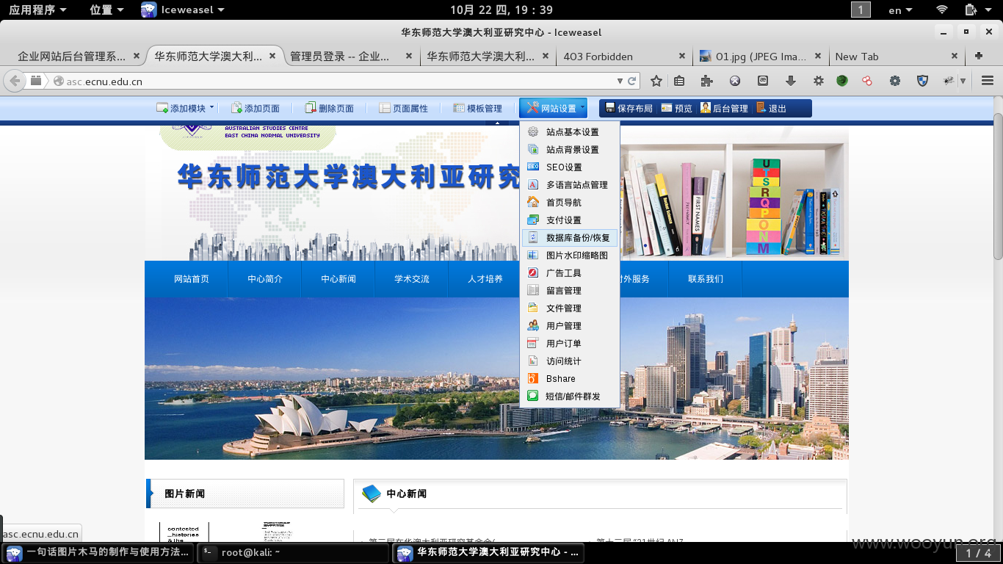Reload the page with the refresh icon
Viewport: 1003px width, 564px height.
pos(631,81)
